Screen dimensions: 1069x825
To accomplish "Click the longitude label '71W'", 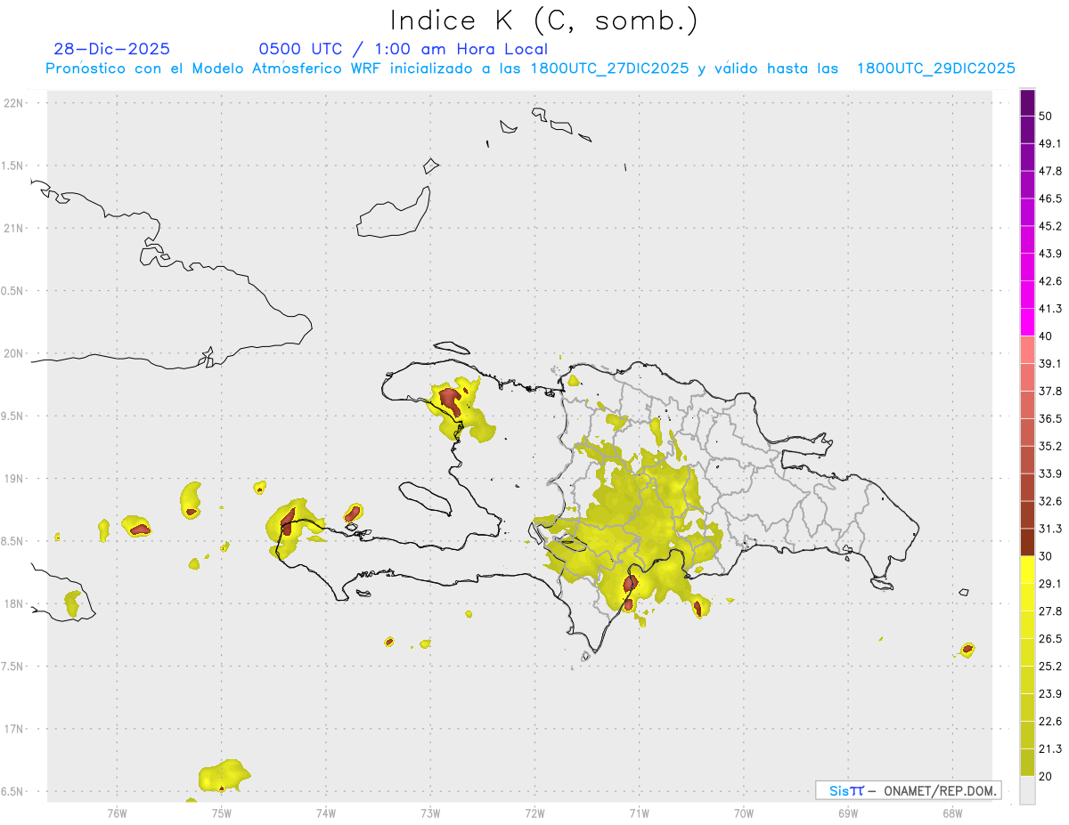I will 639,813.
